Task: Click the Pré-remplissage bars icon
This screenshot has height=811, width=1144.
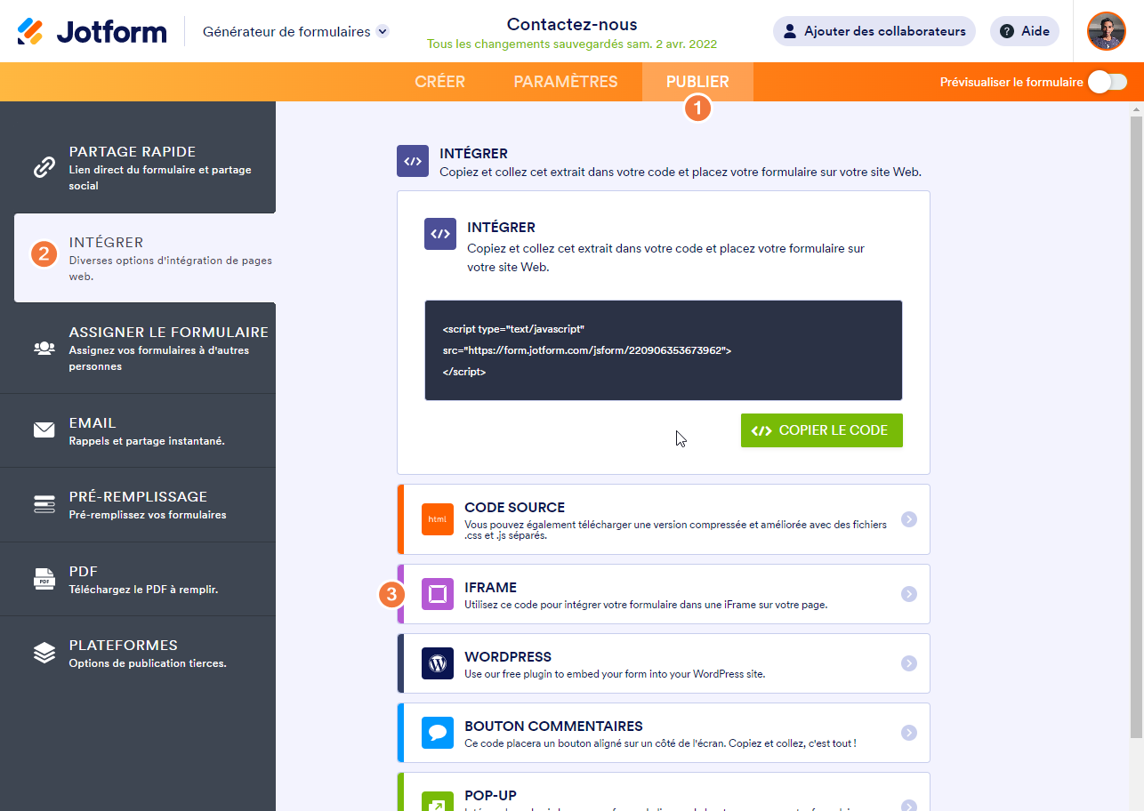Action: (44, 504)
